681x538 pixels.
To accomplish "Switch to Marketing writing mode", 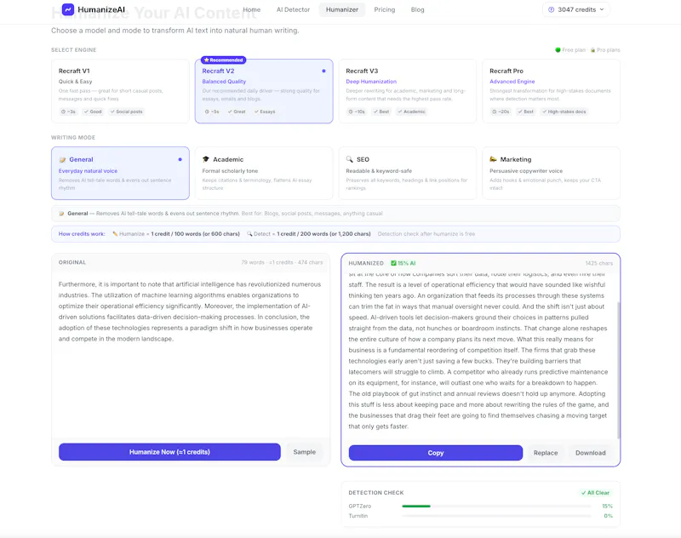I will 551,174.
